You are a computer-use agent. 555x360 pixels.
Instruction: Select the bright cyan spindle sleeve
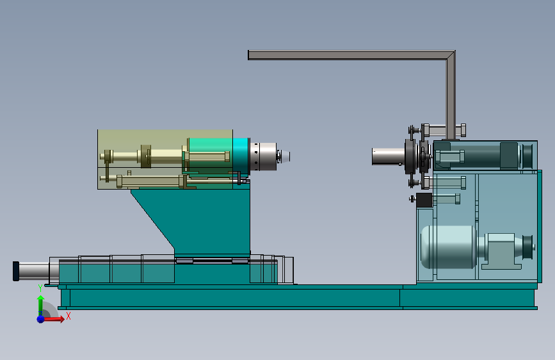[241, 156]
